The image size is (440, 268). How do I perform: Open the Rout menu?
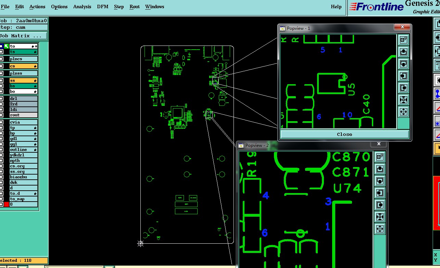[x=135, y=7]
